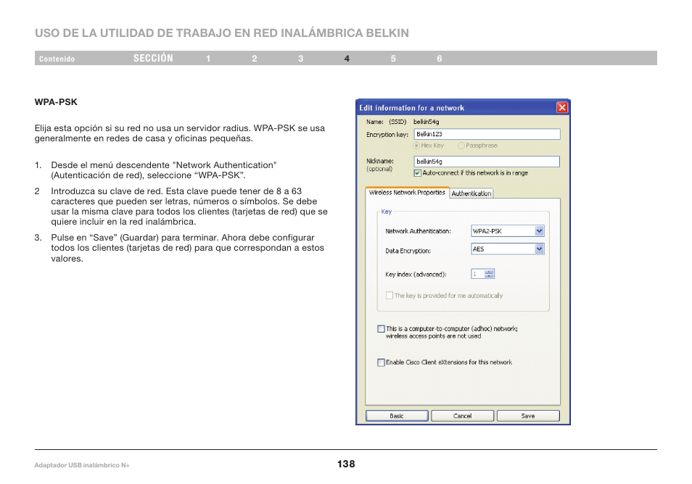The height and width of the screenshot is (484, 692).
Task: Click page number 138
Action: pyautogui.click(x=346, y=464)
